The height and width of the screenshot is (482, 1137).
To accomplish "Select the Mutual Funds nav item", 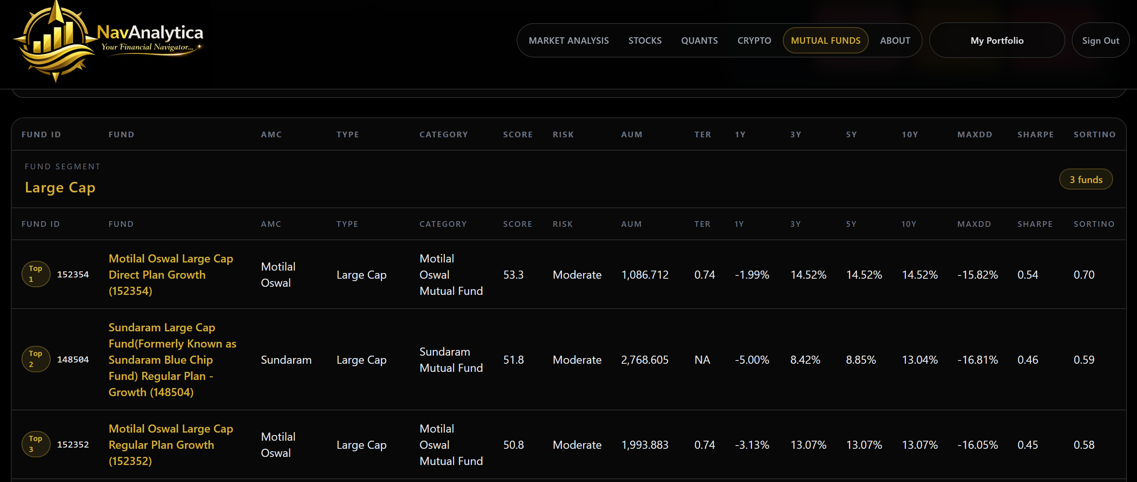I will [x=825, y=41].
